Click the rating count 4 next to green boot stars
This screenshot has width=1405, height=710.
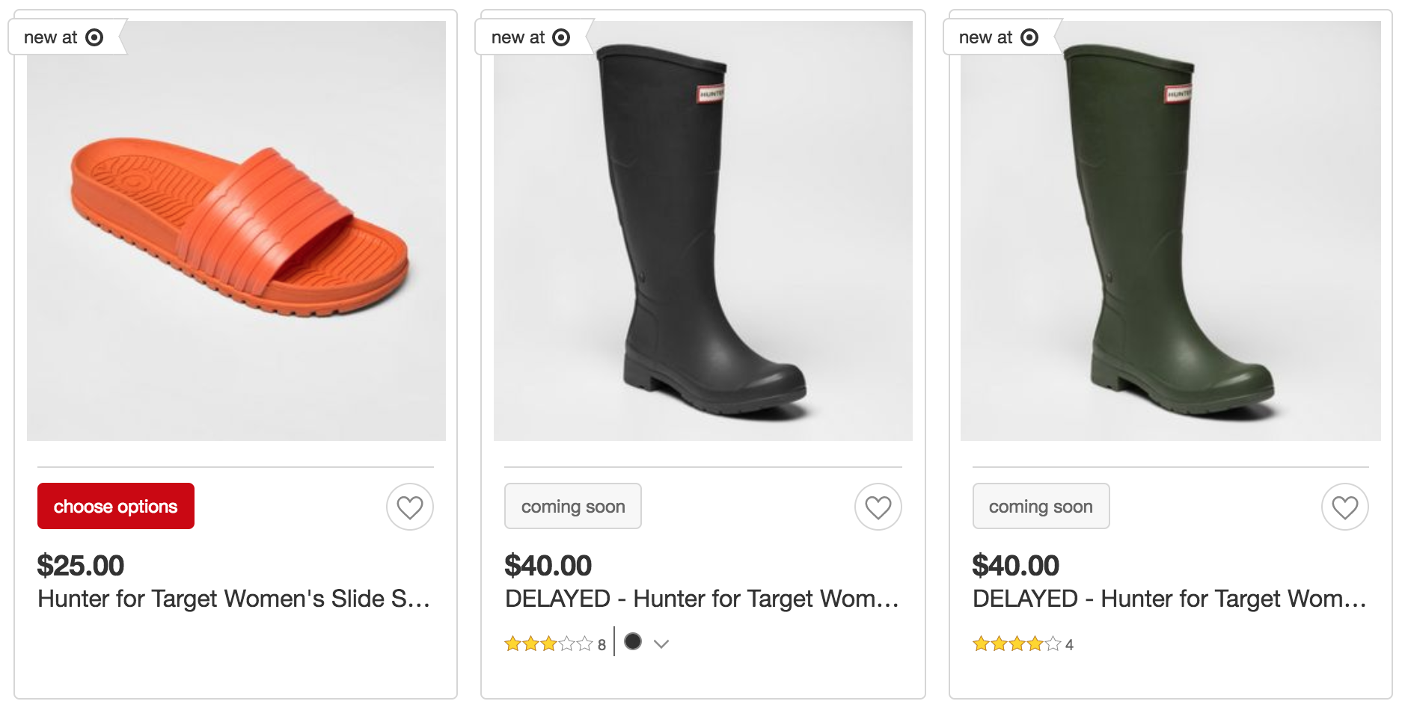(x=1069, y=643)
